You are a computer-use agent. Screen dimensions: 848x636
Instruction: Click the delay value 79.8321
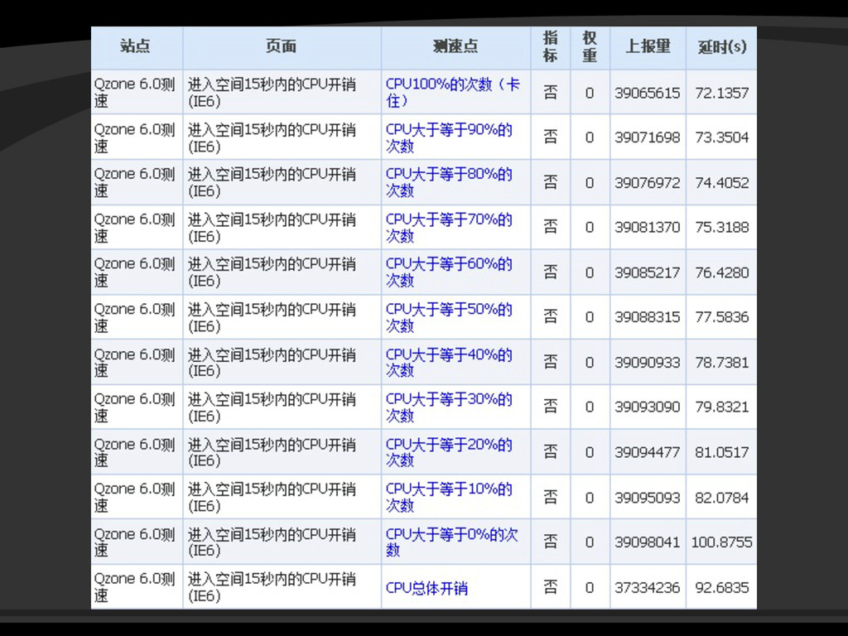tap(722, 407)
